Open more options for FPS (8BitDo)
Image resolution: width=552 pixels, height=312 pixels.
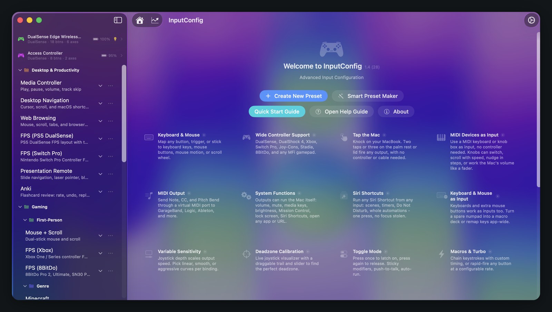click(x=110, y=271)
